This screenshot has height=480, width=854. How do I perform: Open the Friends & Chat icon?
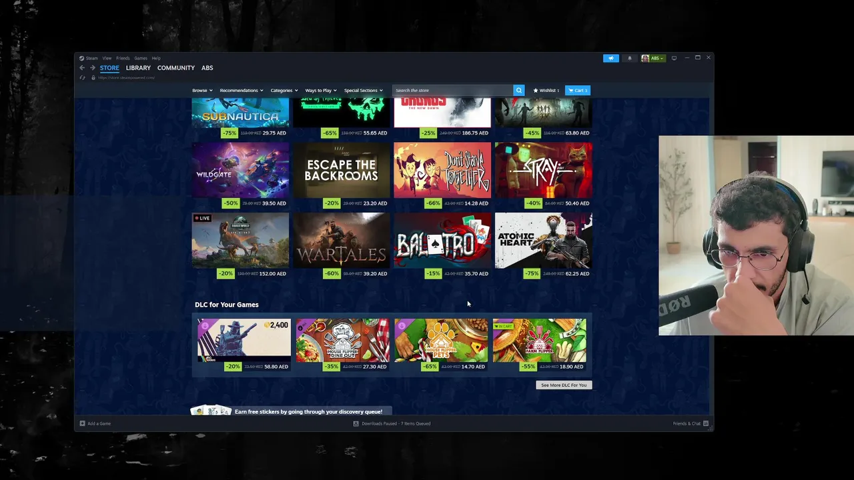coord(705,423)
